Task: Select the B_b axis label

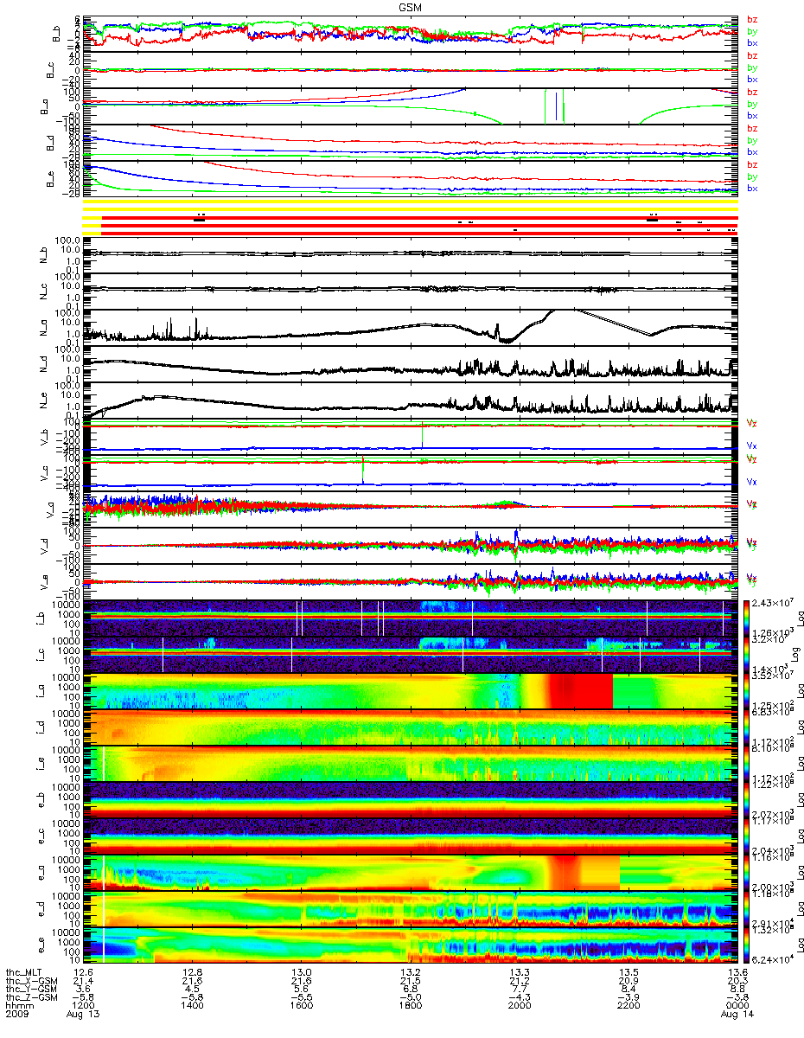Action: 56,35
